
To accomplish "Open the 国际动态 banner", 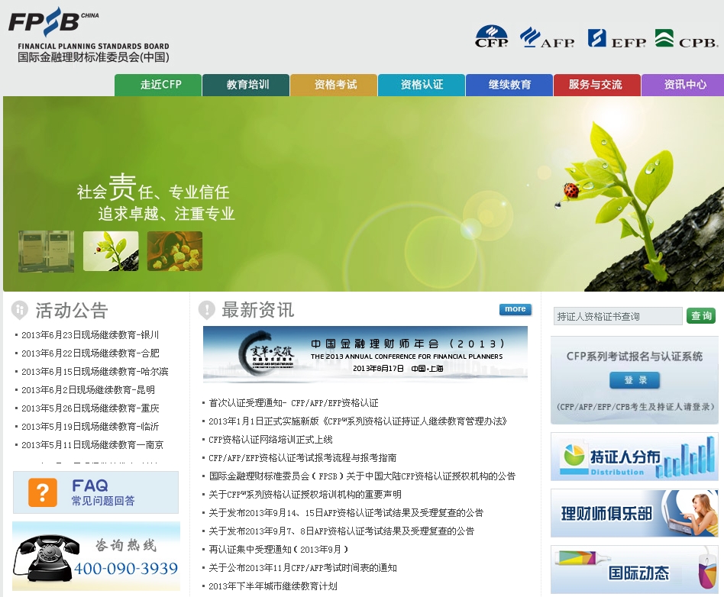I will [x=635, y=570].
